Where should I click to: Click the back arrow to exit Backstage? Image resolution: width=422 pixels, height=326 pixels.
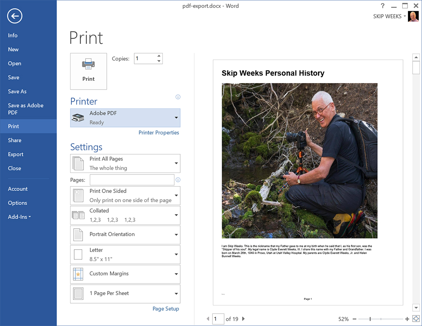tap(15, 16)
